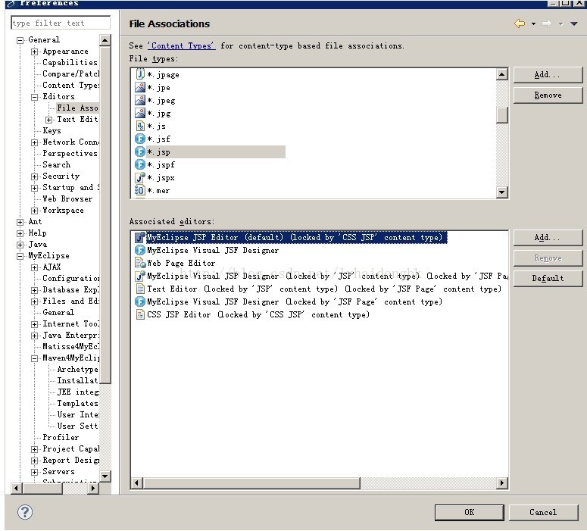Click the JSF icon beside *.jsf
587x531 pixels.
140,139
